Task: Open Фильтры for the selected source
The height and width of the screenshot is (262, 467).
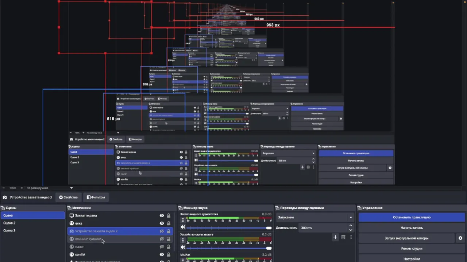Action: coord(96,197)
